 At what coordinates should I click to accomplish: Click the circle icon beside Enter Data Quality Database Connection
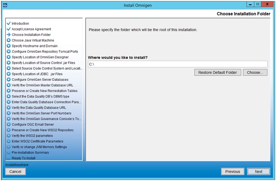point(8,102)
